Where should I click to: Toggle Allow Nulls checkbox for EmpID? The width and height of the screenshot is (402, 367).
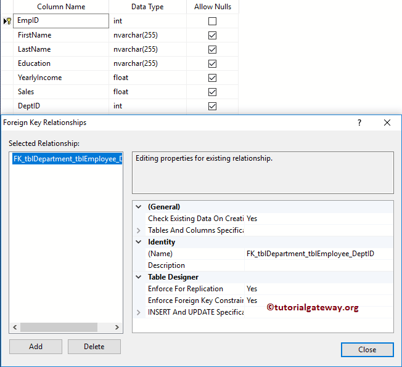pos(212,21)
